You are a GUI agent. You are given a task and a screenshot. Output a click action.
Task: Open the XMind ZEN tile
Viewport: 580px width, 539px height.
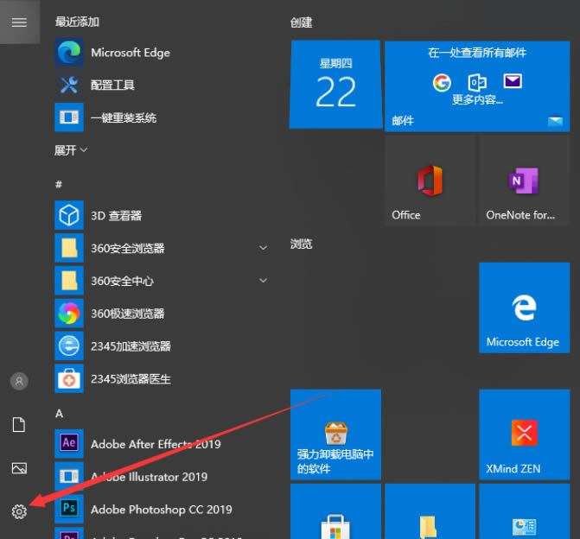524,434
